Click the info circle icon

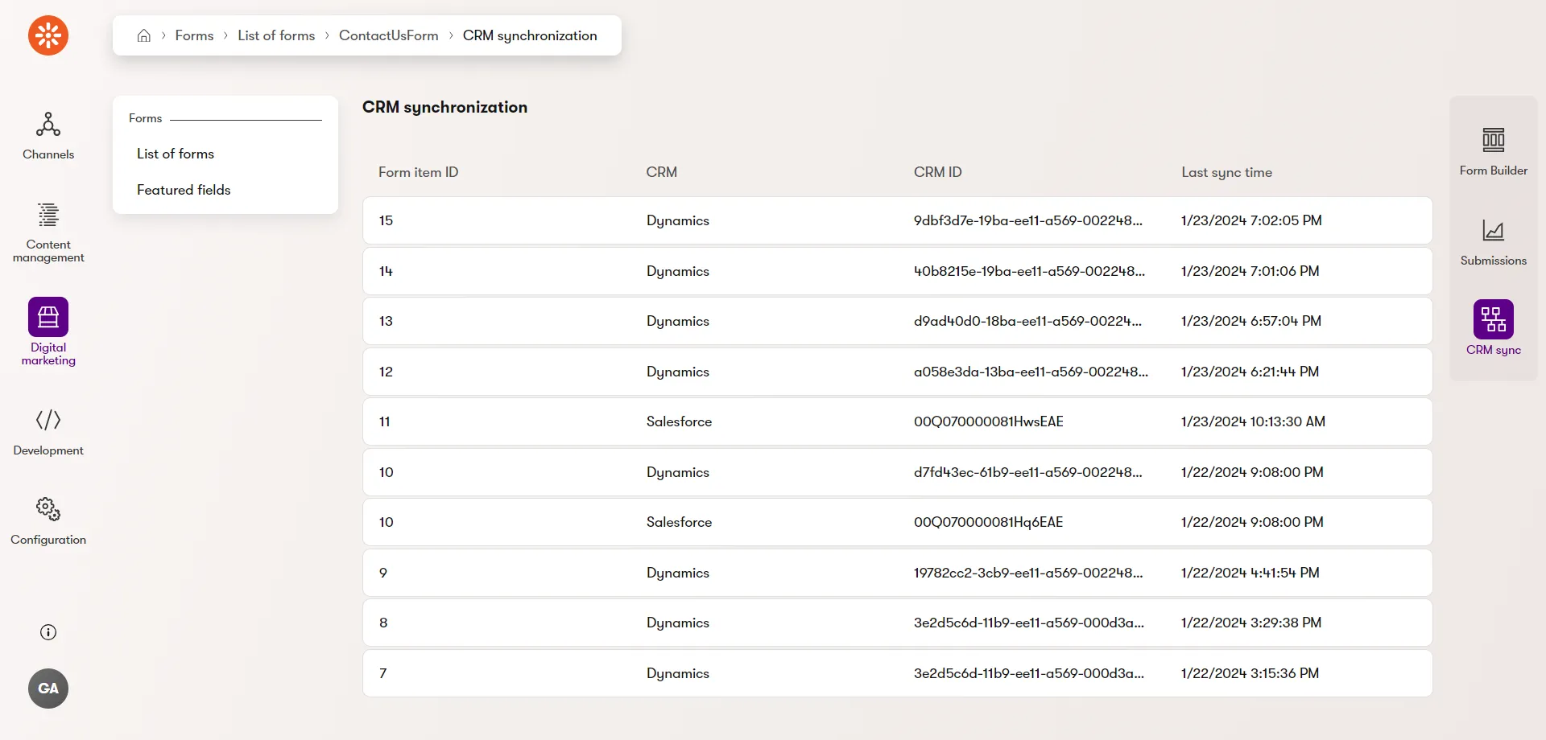48,632
